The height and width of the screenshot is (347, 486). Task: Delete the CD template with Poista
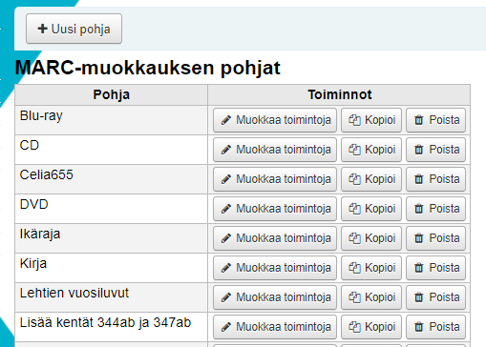coord(435,150)
